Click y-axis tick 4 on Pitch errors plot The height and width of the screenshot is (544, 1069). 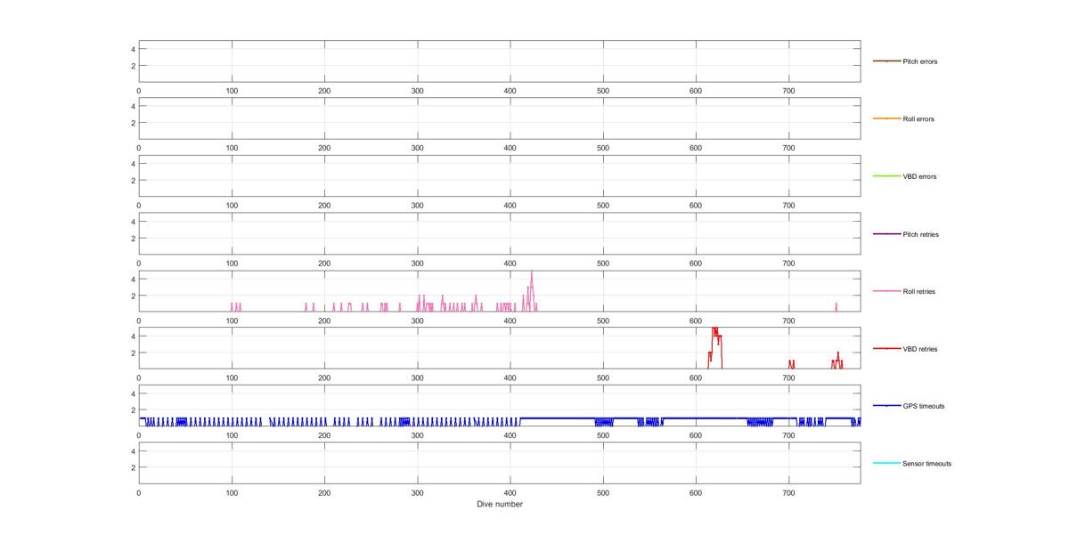tap(133, 49)
